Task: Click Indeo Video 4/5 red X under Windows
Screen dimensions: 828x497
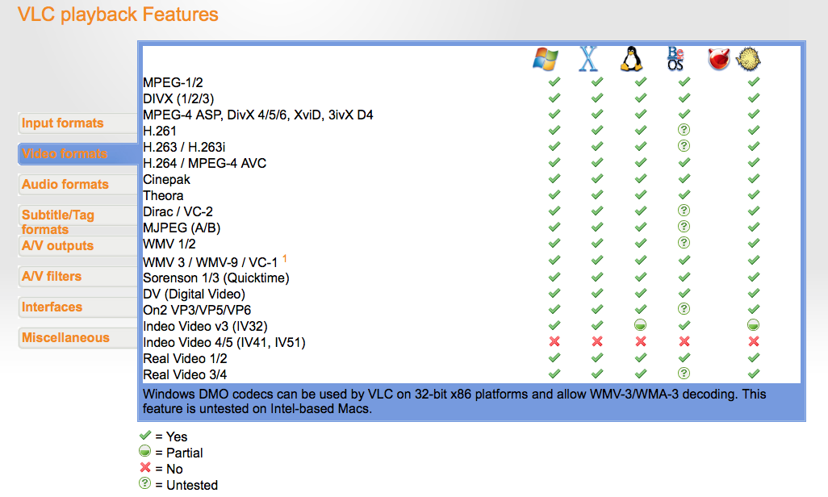Action: [554, 342]
